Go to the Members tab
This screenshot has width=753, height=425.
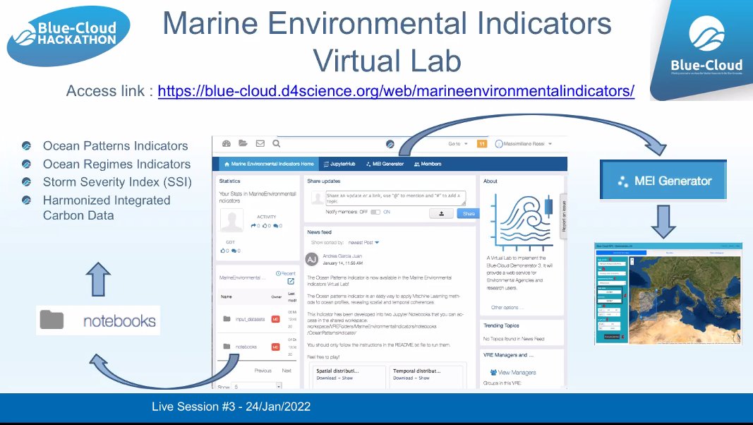coord(428,164)
